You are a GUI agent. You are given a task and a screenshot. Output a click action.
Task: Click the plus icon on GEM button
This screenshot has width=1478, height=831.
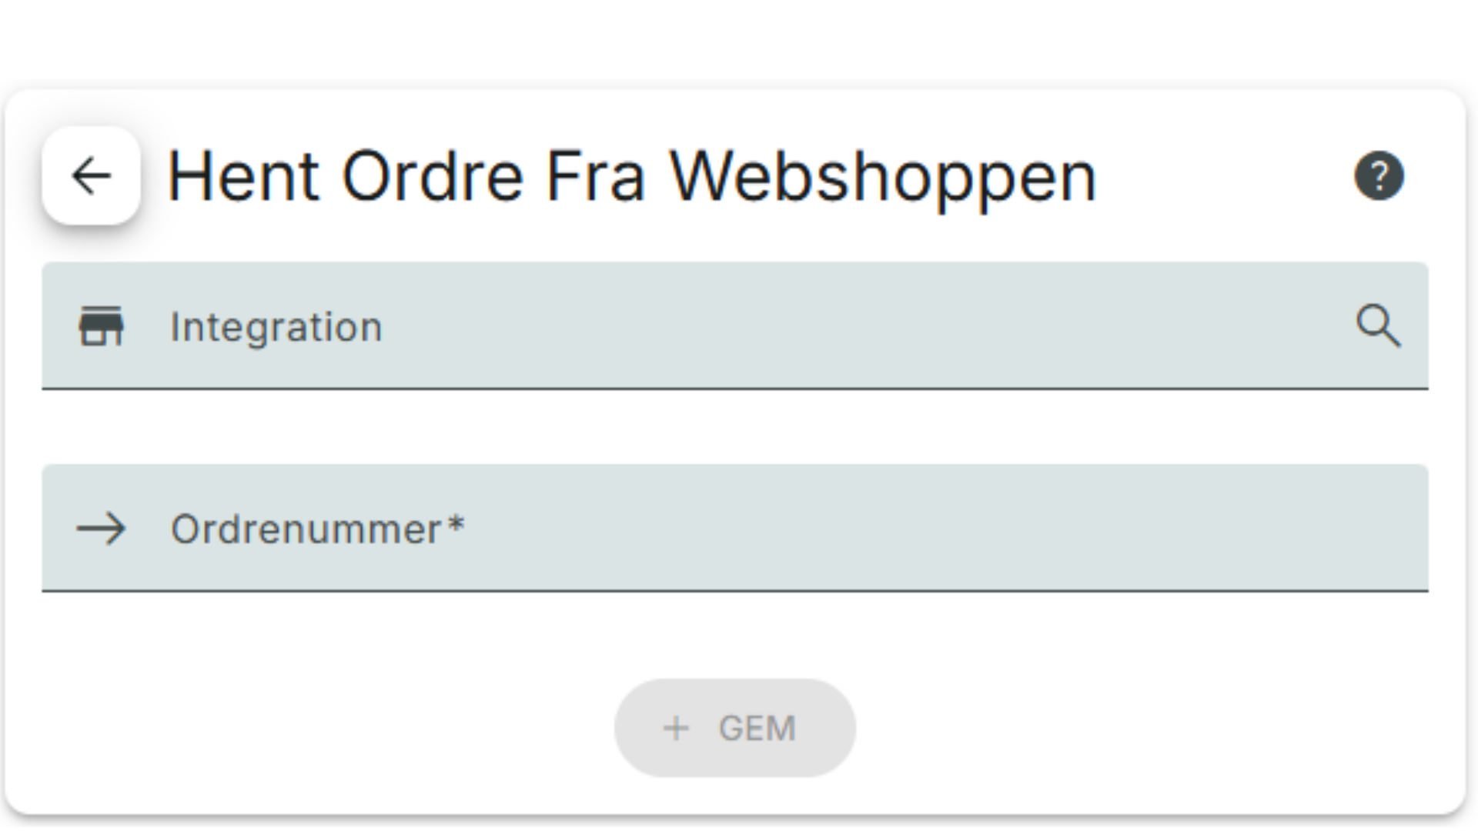click(676, 728)
